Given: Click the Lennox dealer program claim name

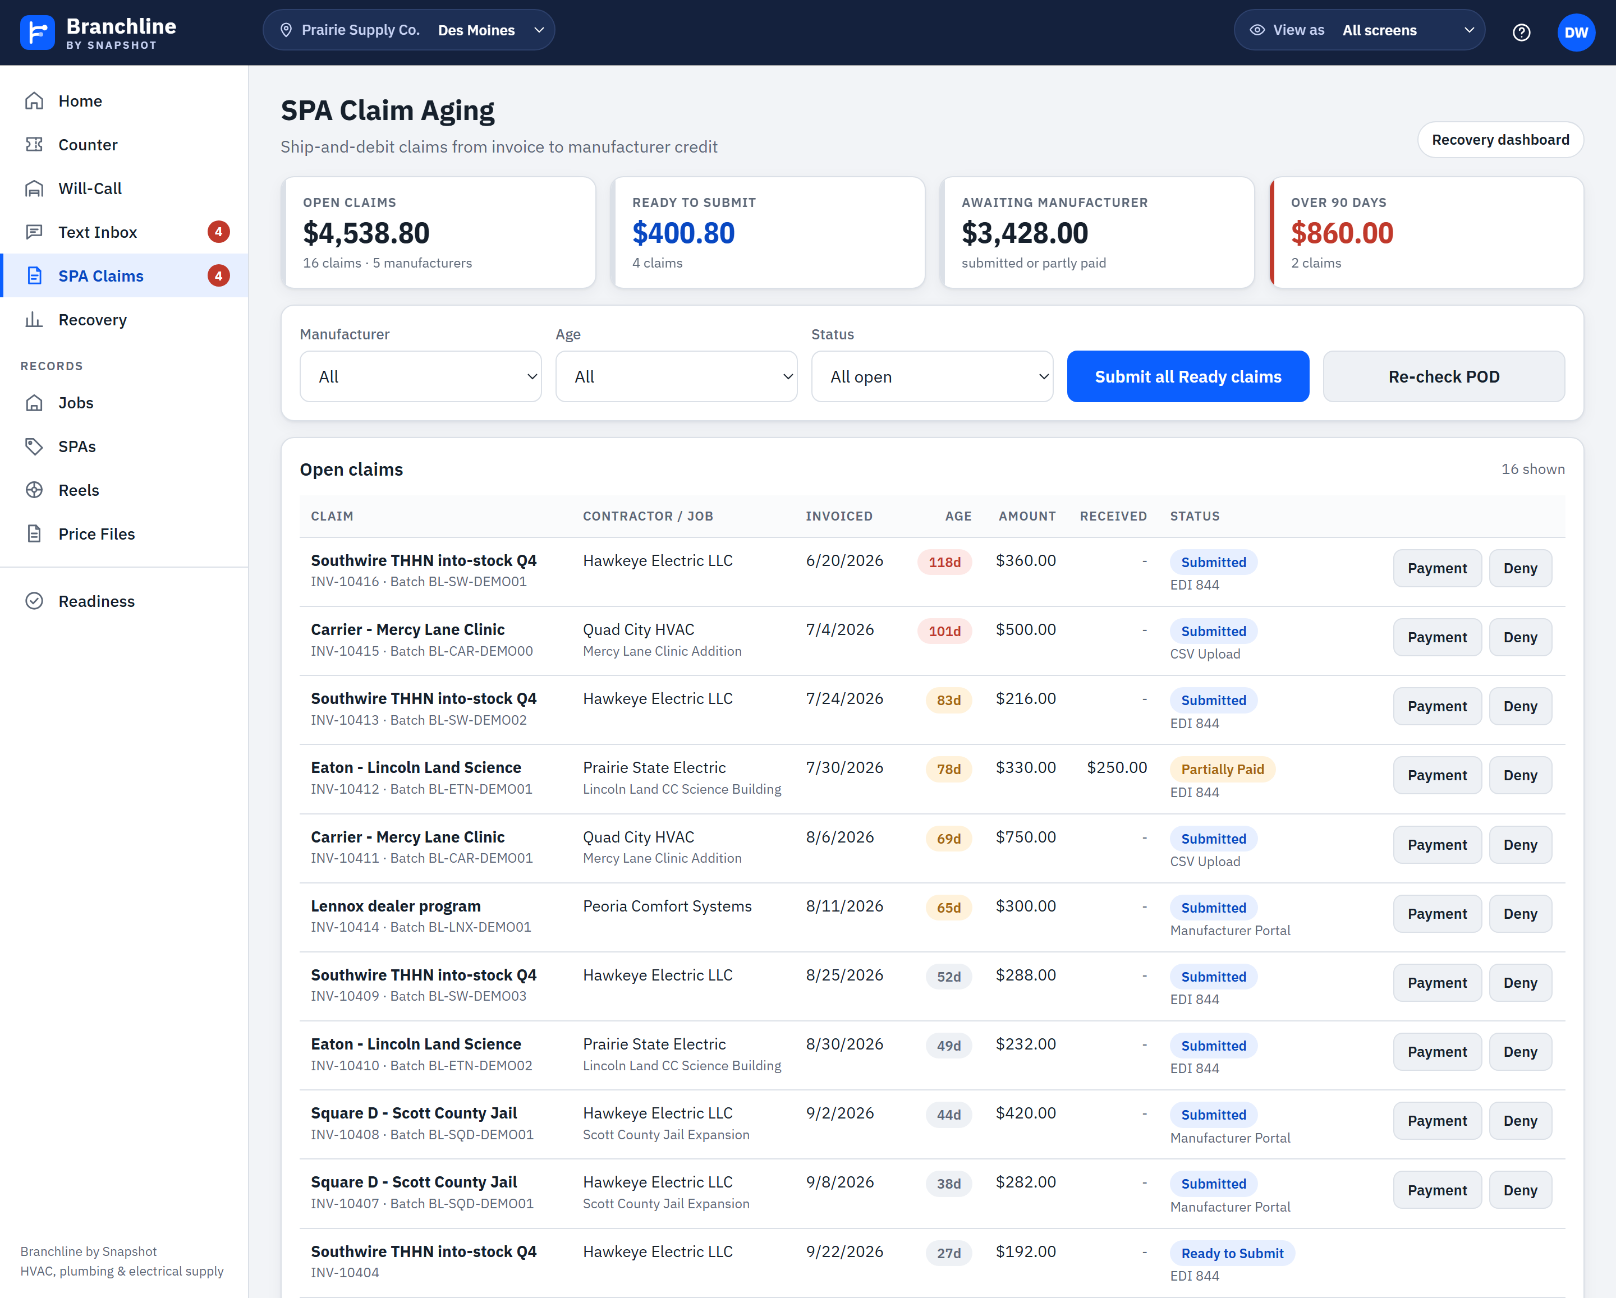Looking at the screenshot, I should [396, 906].
